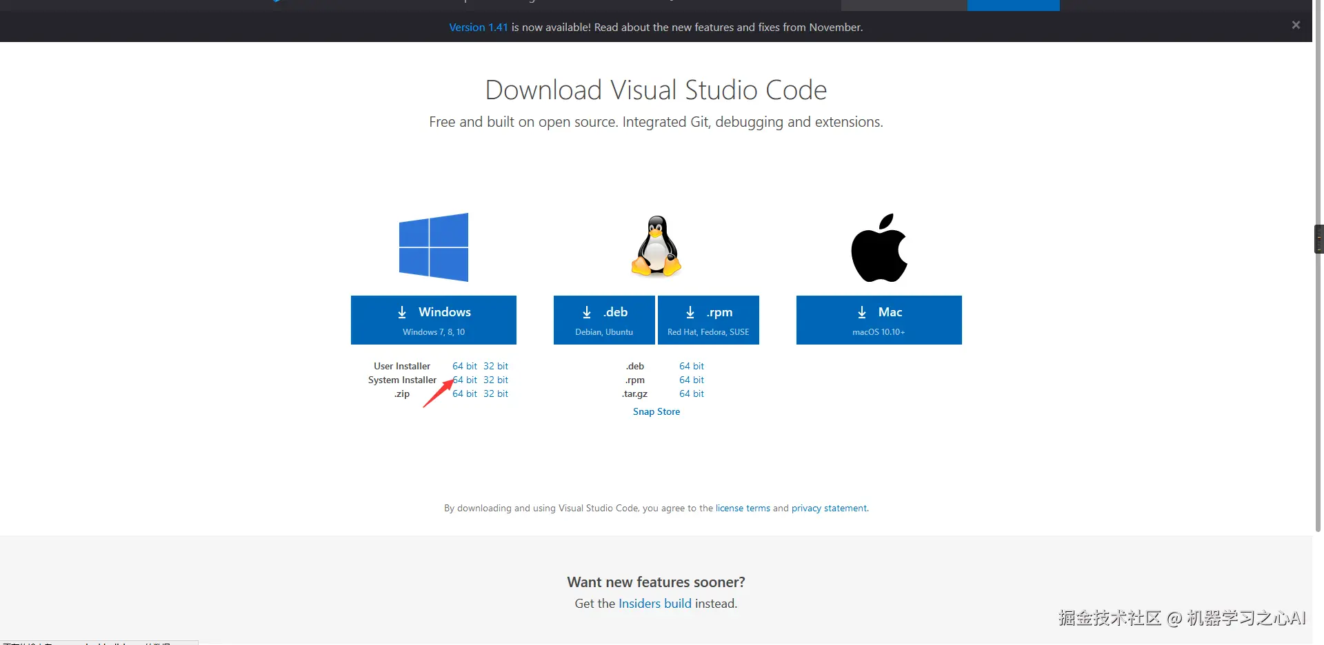This screenshot has width=1324, height=645.
Task: Open the Snap Store link
Action: click(656, 411)
